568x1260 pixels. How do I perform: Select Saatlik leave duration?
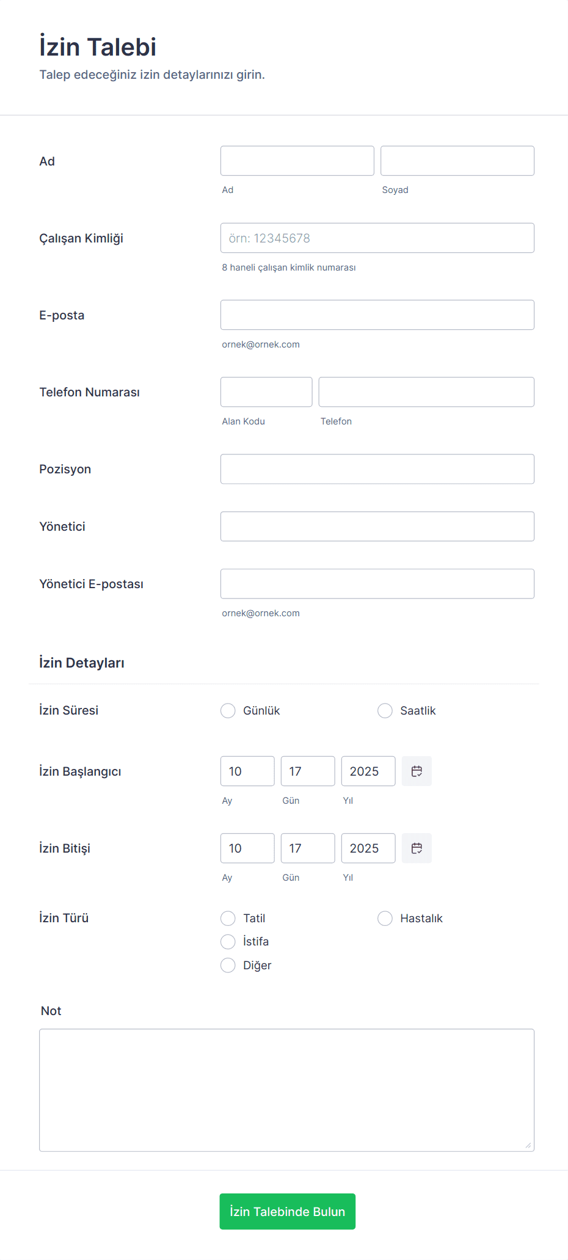click(x=385, y=710)
